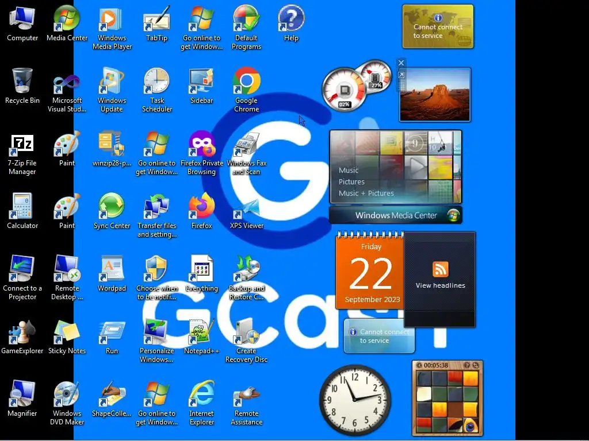This screenshot has height=441, width=589.
Task: Open the Sticky Notes shortcut
Action: point(67,336)
